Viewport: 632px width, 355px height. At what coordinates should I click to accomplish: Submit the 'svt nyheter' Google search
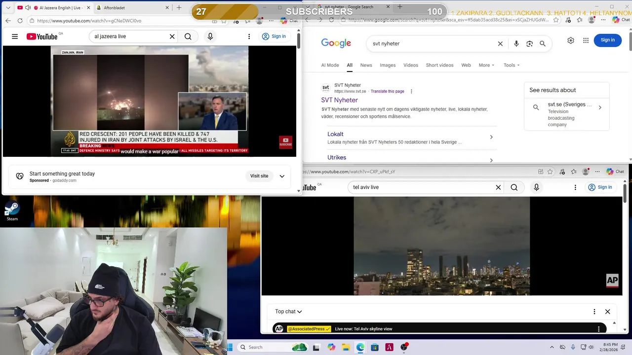(543, 43)
